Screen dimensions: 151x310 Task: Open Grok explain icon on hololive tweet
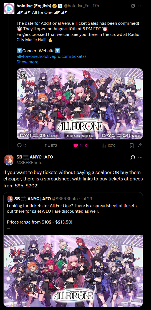[133, 6]
